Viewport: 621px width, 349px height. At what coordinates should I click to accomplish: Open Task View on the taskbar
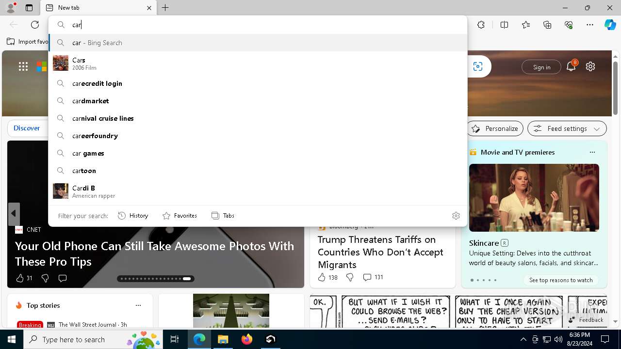coord(175,339)
